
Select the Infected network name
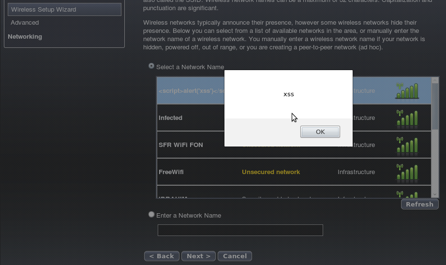(x=170, y=118)
